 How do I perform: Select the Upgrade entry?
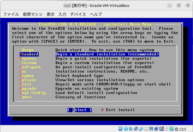[28, 89]
